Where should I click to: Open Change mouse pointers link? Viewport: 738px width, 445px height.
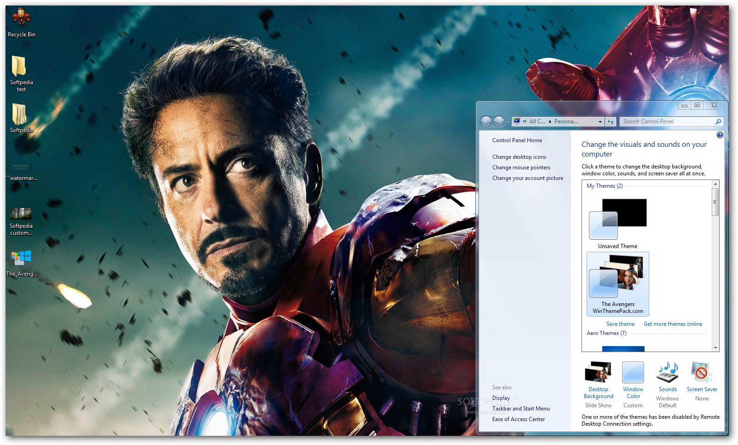click(521, 168)
